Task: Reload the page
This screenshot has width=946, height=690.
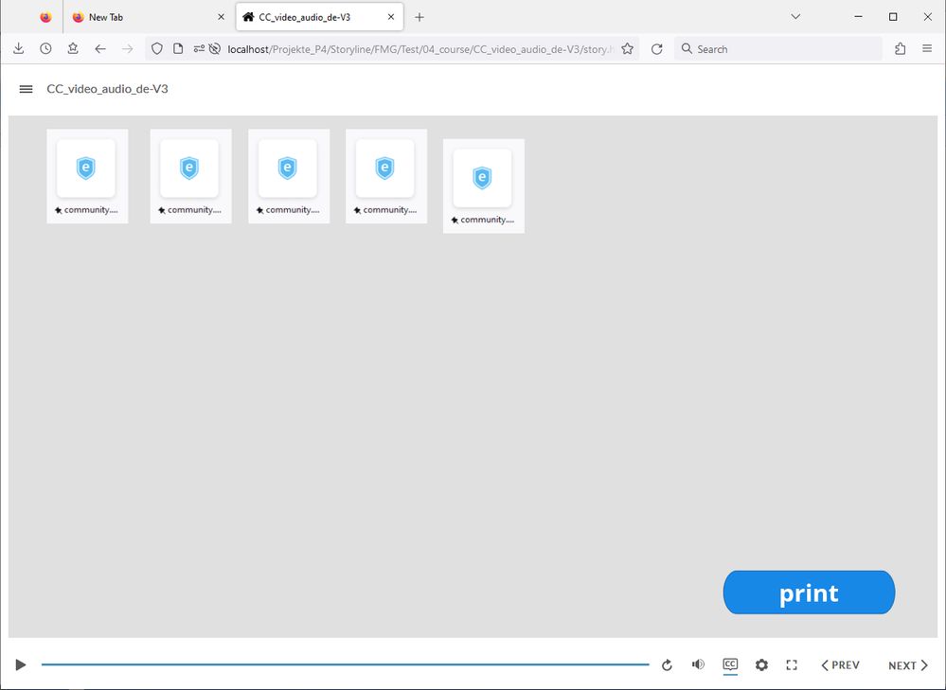Action: tap(657, 49)
